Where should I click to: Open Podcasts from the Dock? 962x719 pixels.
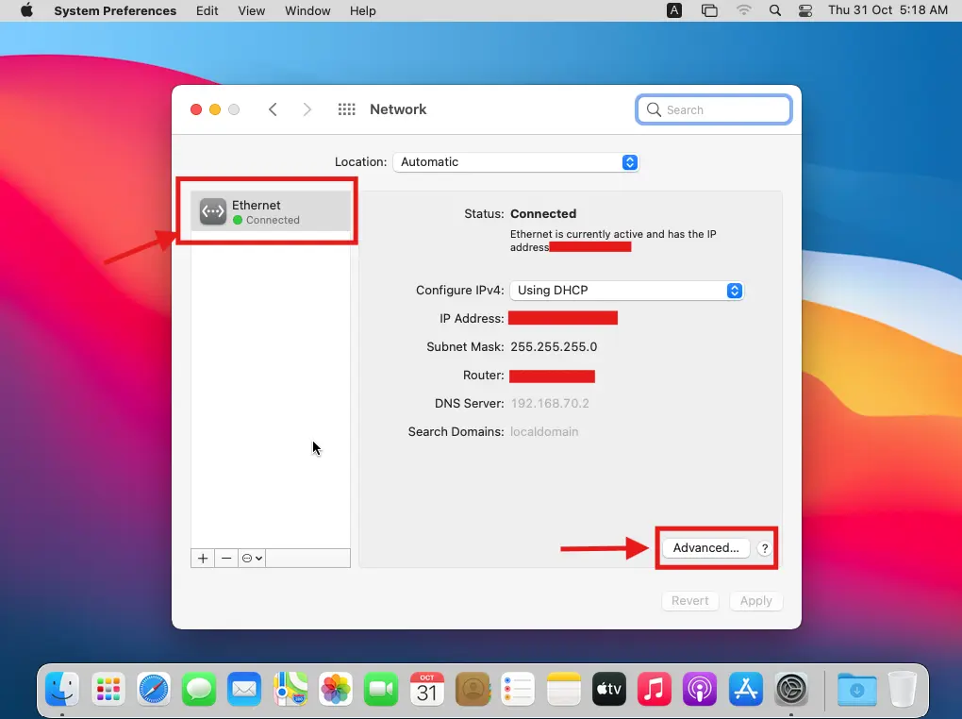click(700, 689)
